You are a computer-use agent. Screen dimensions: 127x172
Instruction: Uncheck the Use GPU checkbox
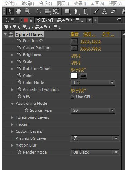click(x=73, y=97)
